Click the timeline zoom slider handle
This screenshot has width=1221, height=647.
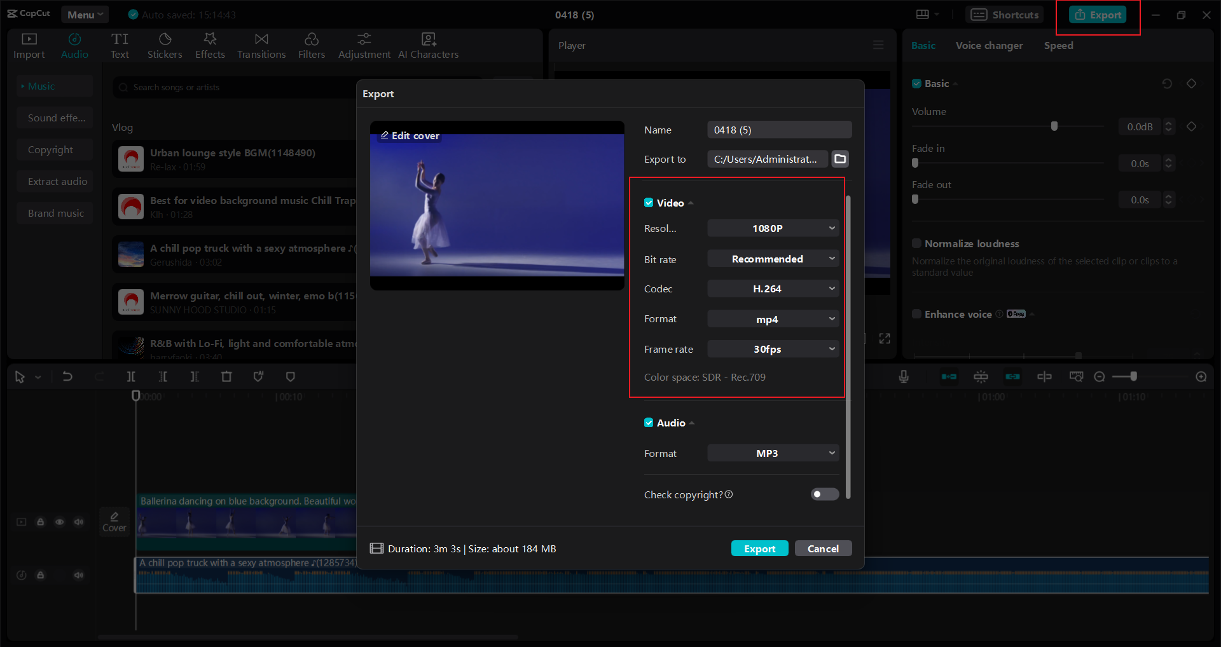pyautogui.click(x=1133, y=377)
